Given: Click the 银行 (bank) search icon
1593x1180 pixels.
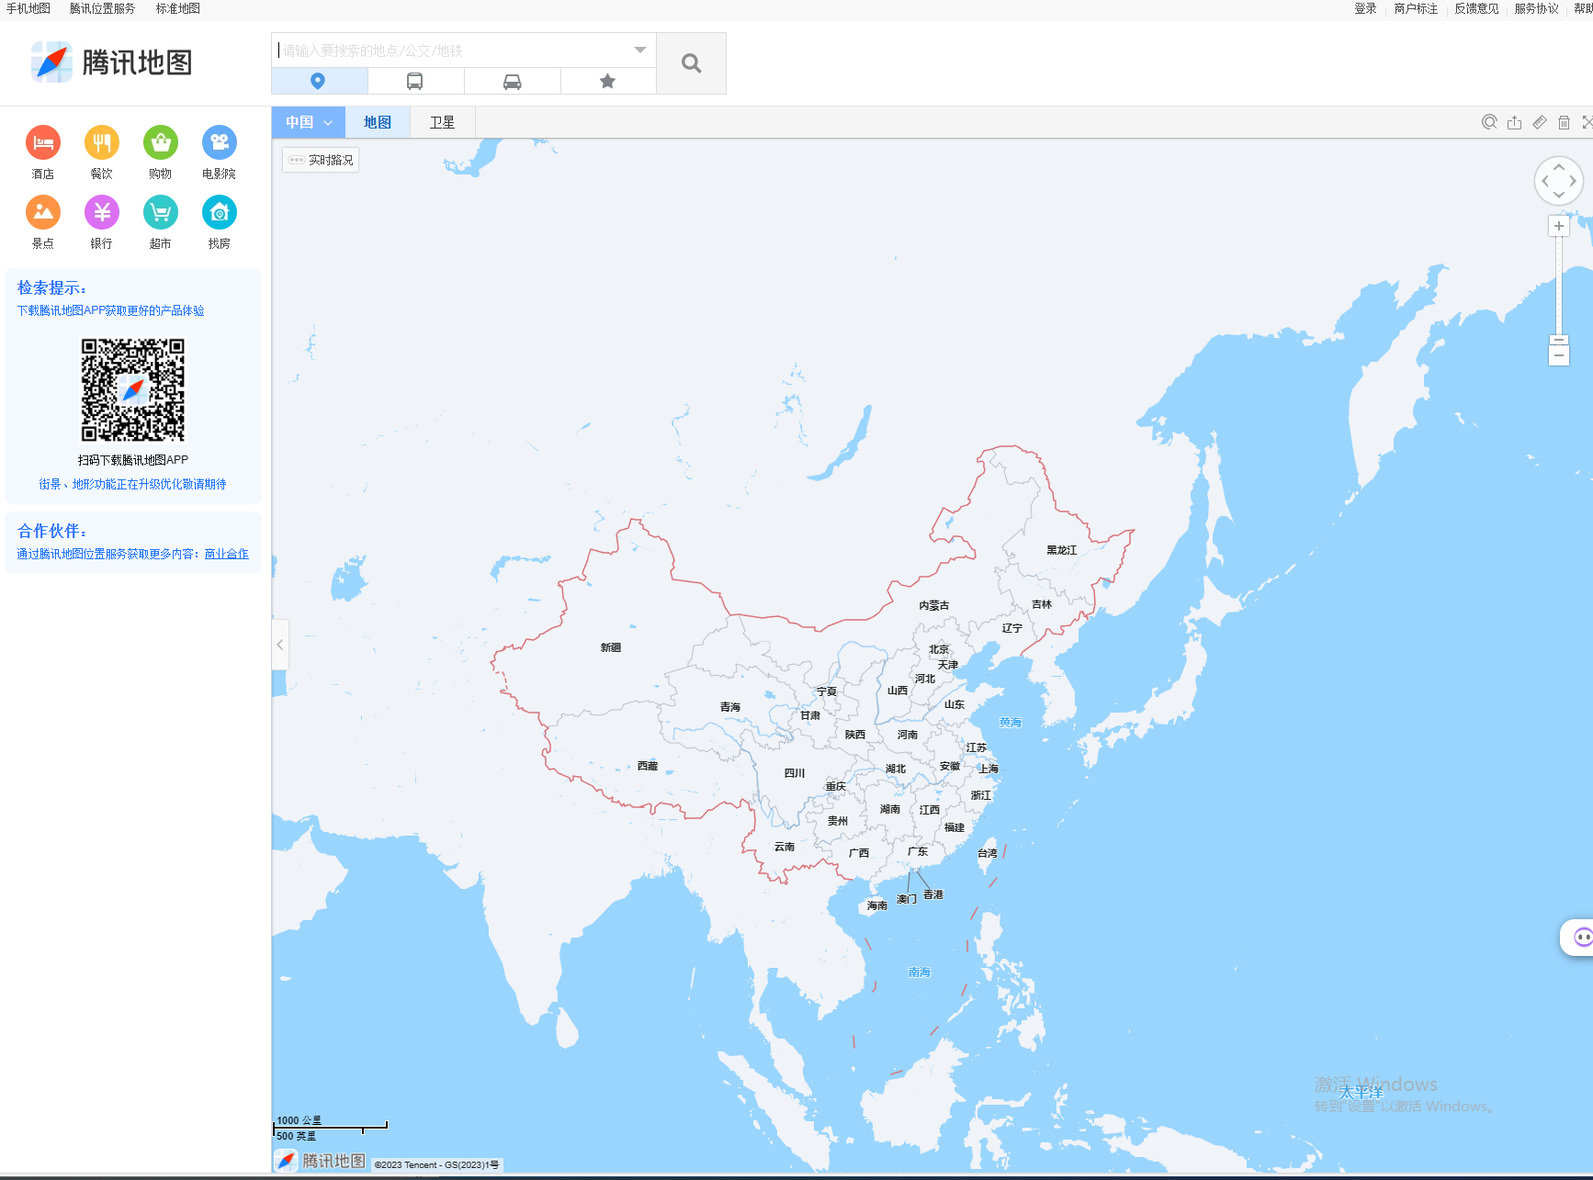Looking at the screenshot, I should pyautogui.click(x=101, y=212).
